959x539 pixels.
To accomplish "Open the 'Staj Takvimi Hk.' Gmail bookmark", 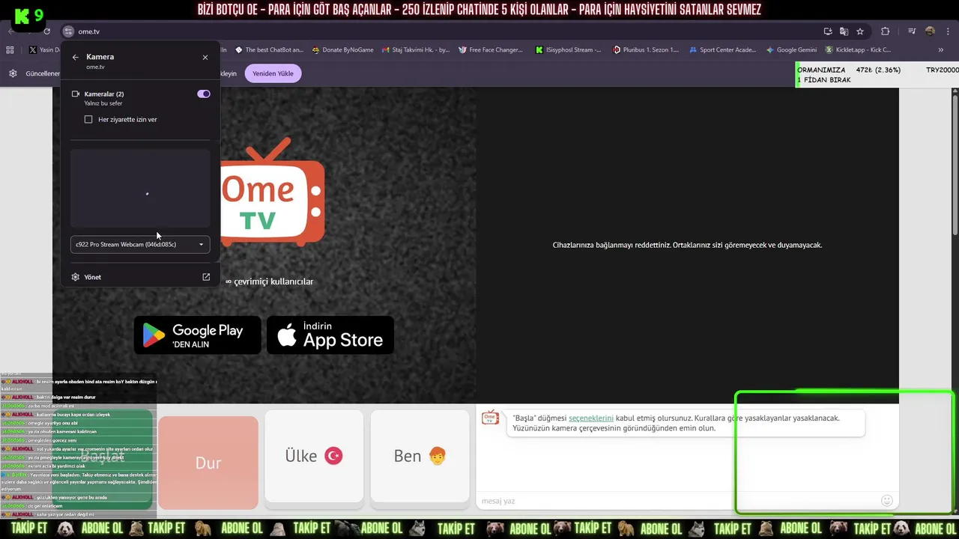I will coord(415,50).
